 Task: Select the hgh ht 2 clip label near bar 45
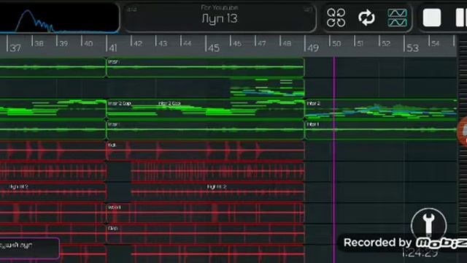tap(217, 187)
